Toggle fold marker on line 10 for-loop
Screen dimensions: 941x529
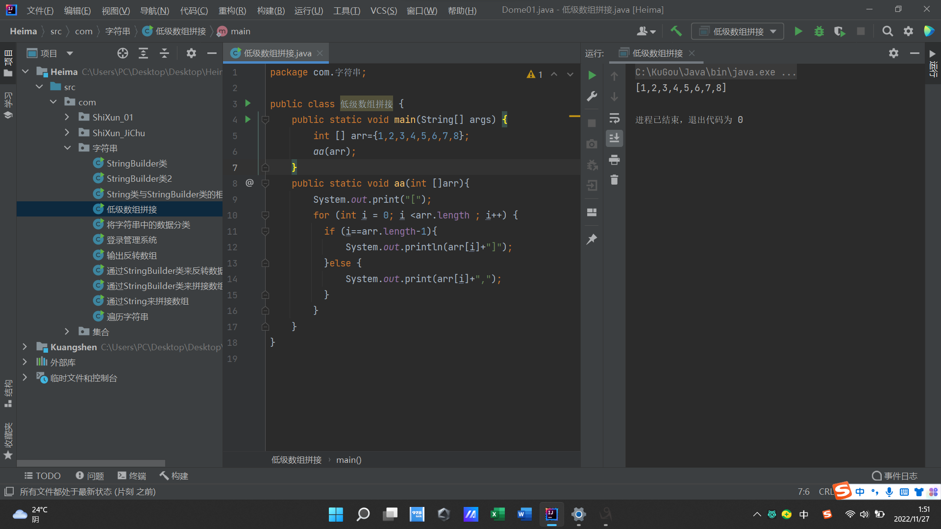(x=265, y=216)
